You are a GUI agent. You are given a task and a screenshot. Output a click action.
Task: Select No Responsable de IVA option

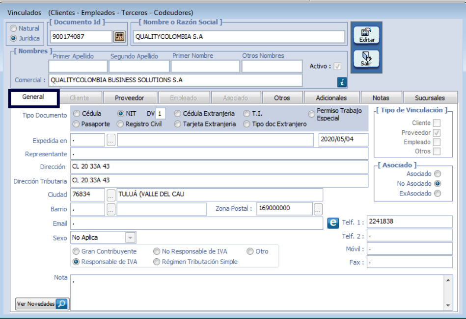[157, 251]
